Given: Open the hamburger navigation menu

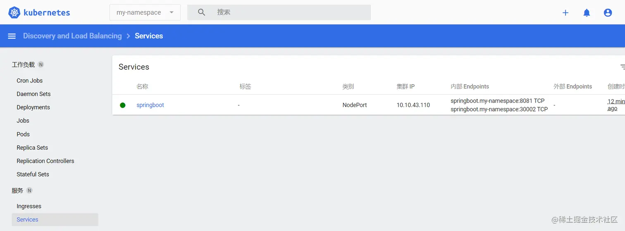Looking at the screenshot, I should pyautogui.click(x=12, y=36).
